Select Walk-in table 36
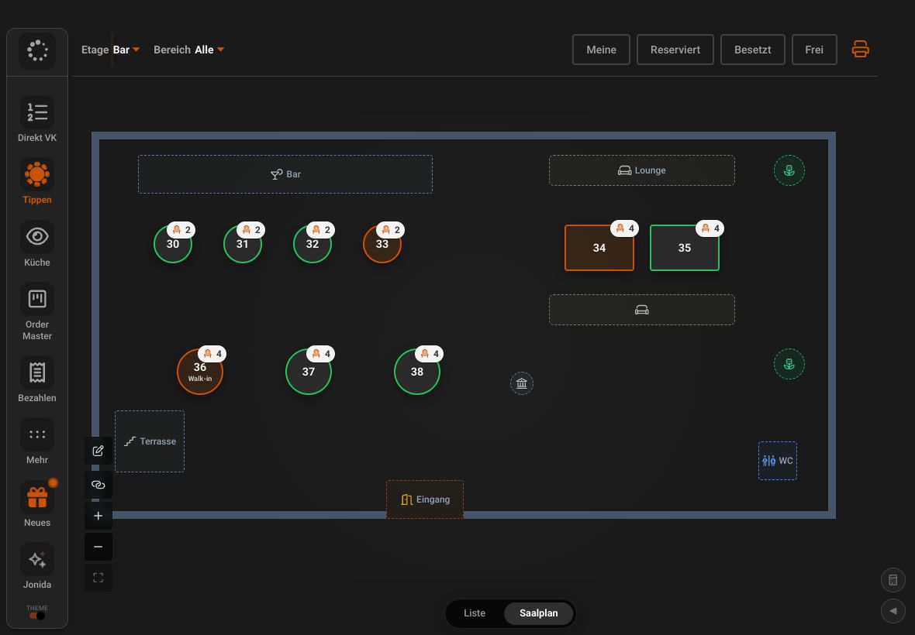Screen dimensions: 915x635 coord(200,372)
